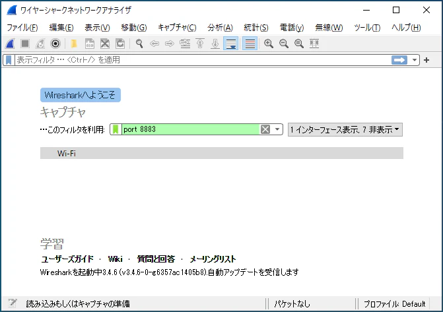This screenshot has height=312, width=443.
Task: Click the green capture filter bookmark
Action: click(x=116, y=129)
